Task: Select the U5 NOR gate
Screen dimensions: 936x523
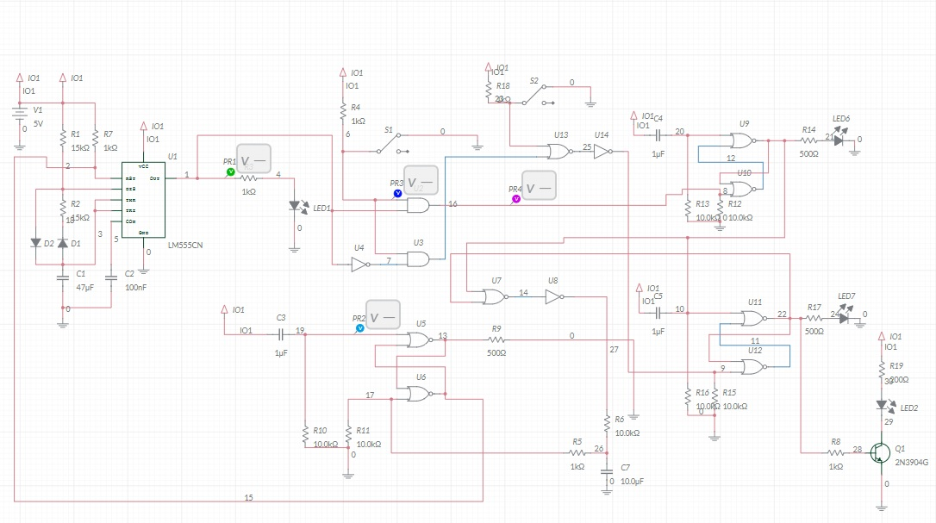Action: (420, 340)
